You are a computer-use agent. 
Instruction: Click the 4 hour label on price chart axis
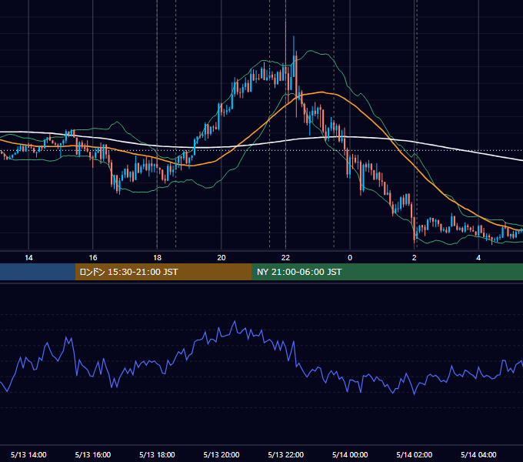click(478, 258)
